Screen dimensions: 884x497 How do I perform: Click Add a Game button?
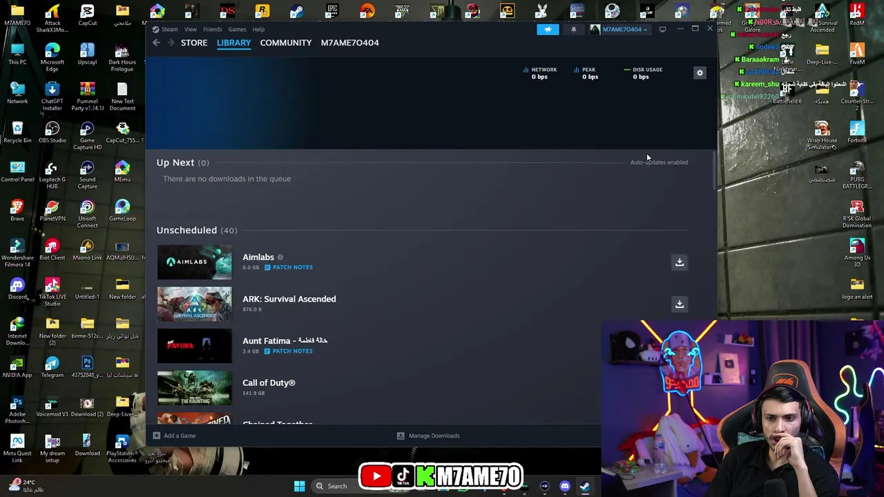pos(174,436)
